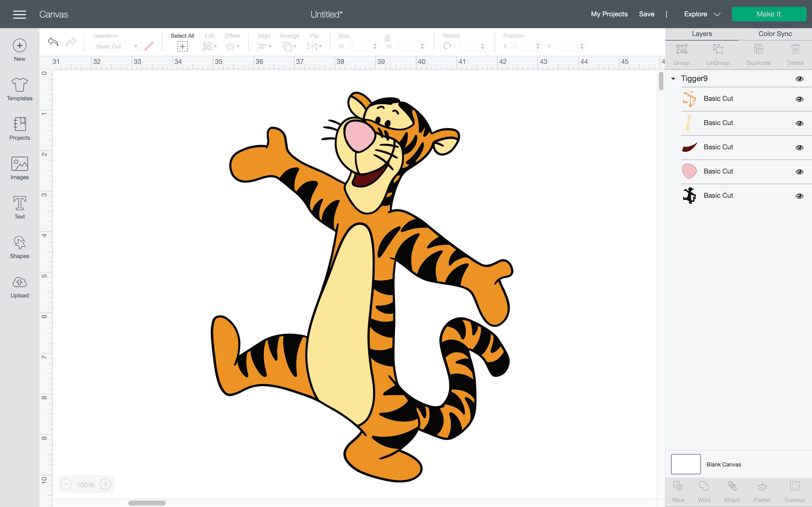Image resolution: width=812 pixels, height=507 pixels.
Task: Hide the black outline Basic Cut layer
Action: point(799,196)
